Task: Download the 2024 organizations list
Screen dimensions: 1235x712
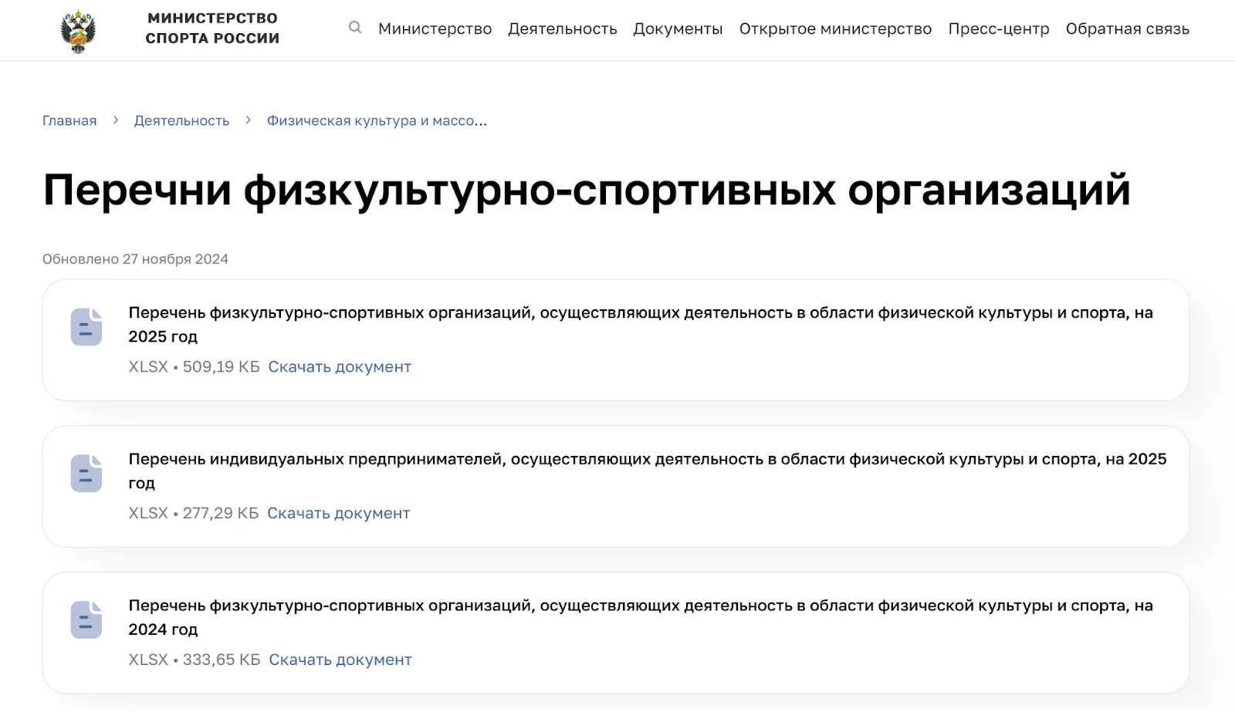Action: (x=340, y=660)
